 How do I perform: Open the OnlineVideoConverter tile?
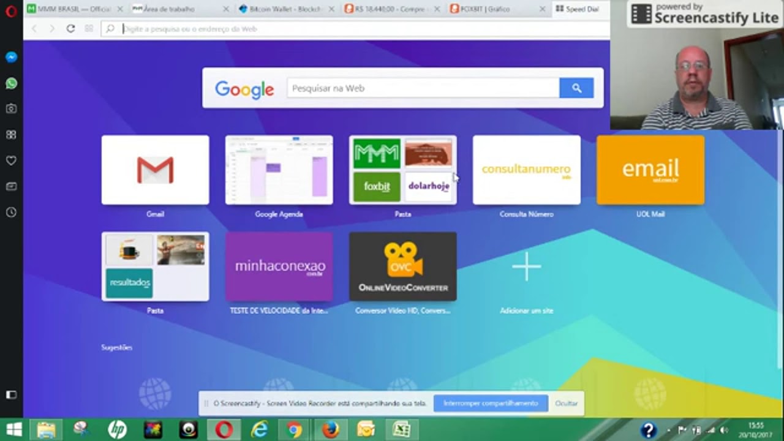(x=402, y=266)
